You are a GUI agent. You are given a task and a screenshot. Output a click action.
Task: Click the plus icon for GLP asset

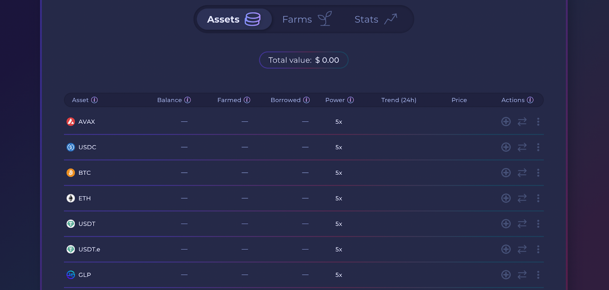point(506,275)
